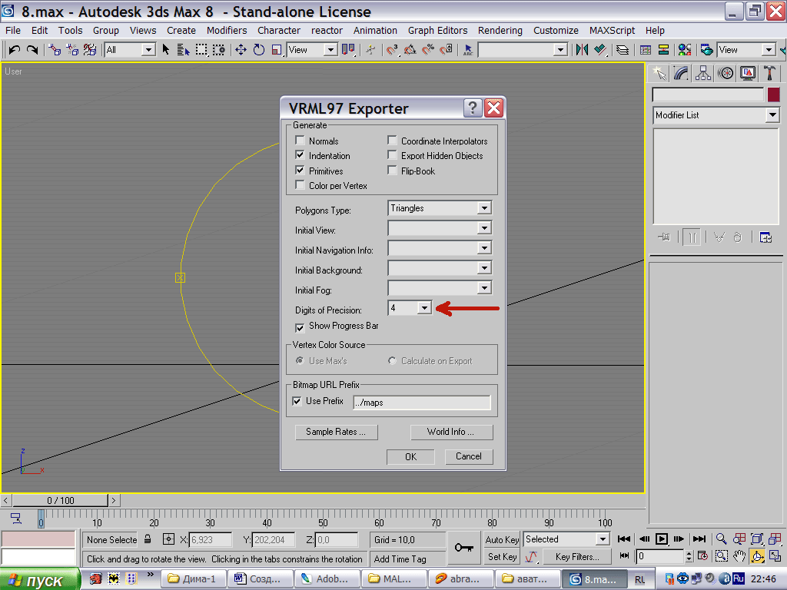
Task: Open the MAXScript menu
Action: [x=612, y=31]
